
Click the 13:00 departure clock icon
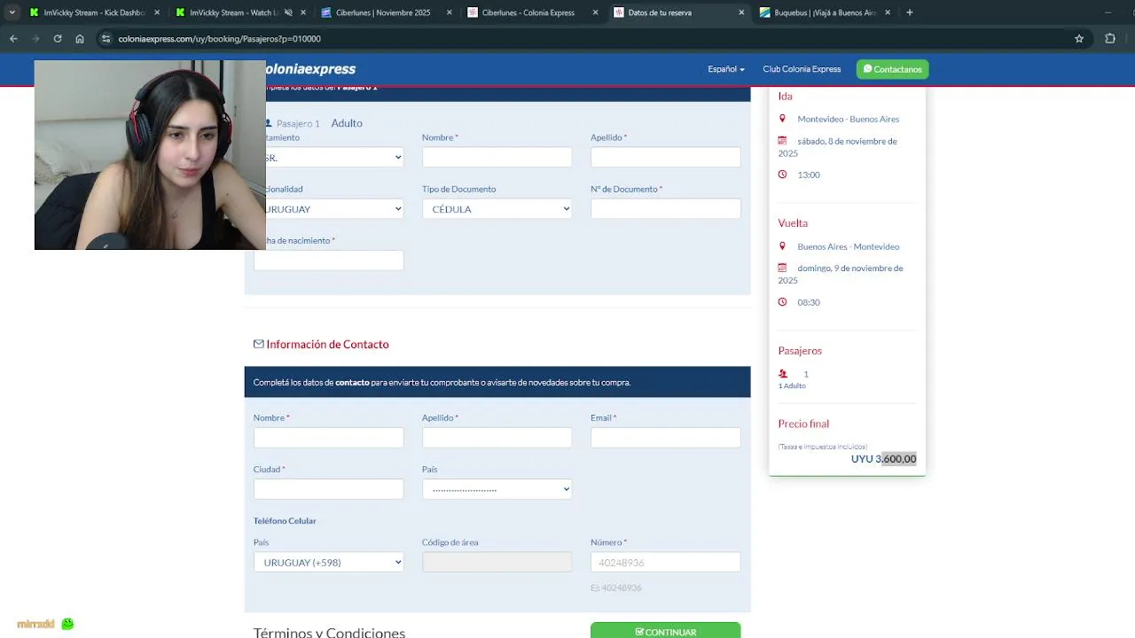coord(782,175)
